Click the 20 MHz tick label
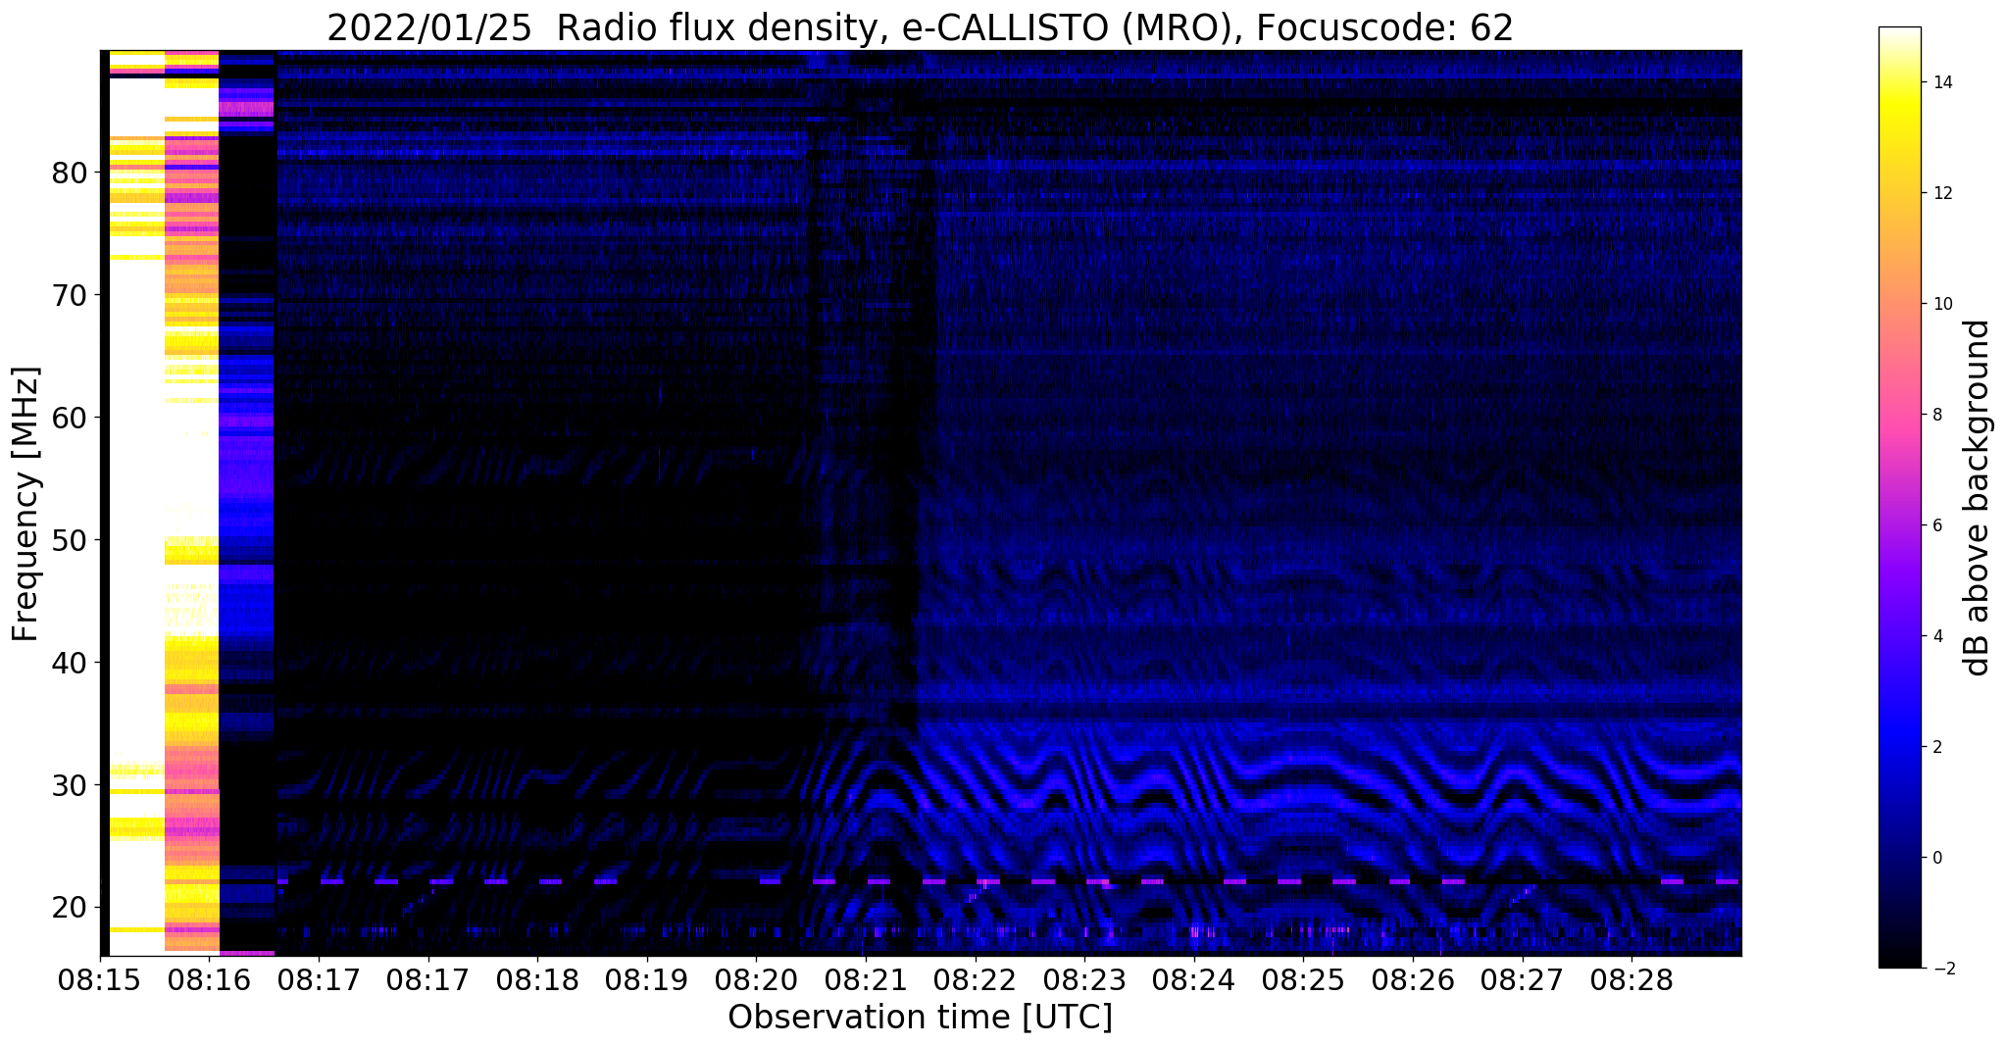This screenshot has width=2007, height=1046. (70, 908)
